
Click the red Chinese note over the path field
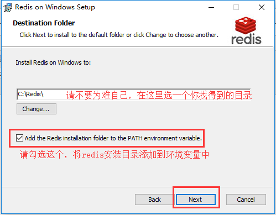(159, 95)
